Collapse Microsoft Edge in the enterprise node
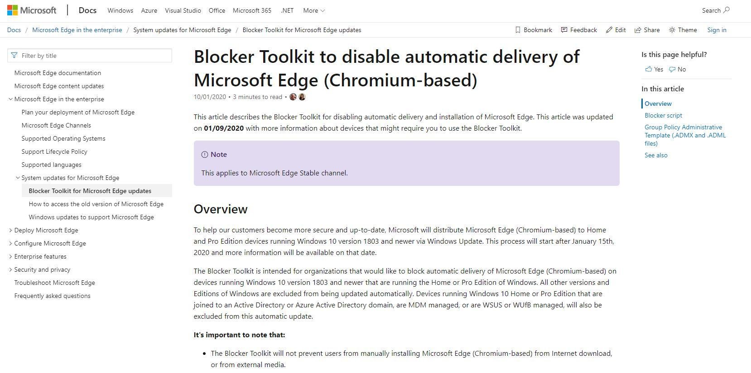 (x=10, y=99)
